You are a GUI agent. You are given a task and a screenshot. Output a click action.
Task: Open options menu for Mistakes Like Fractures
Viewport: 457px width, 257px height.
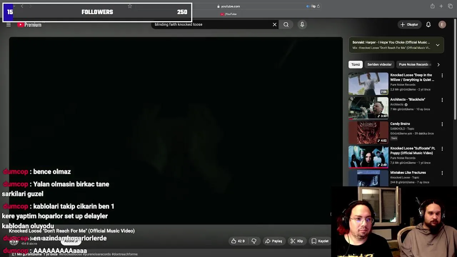tap(442, 173)
